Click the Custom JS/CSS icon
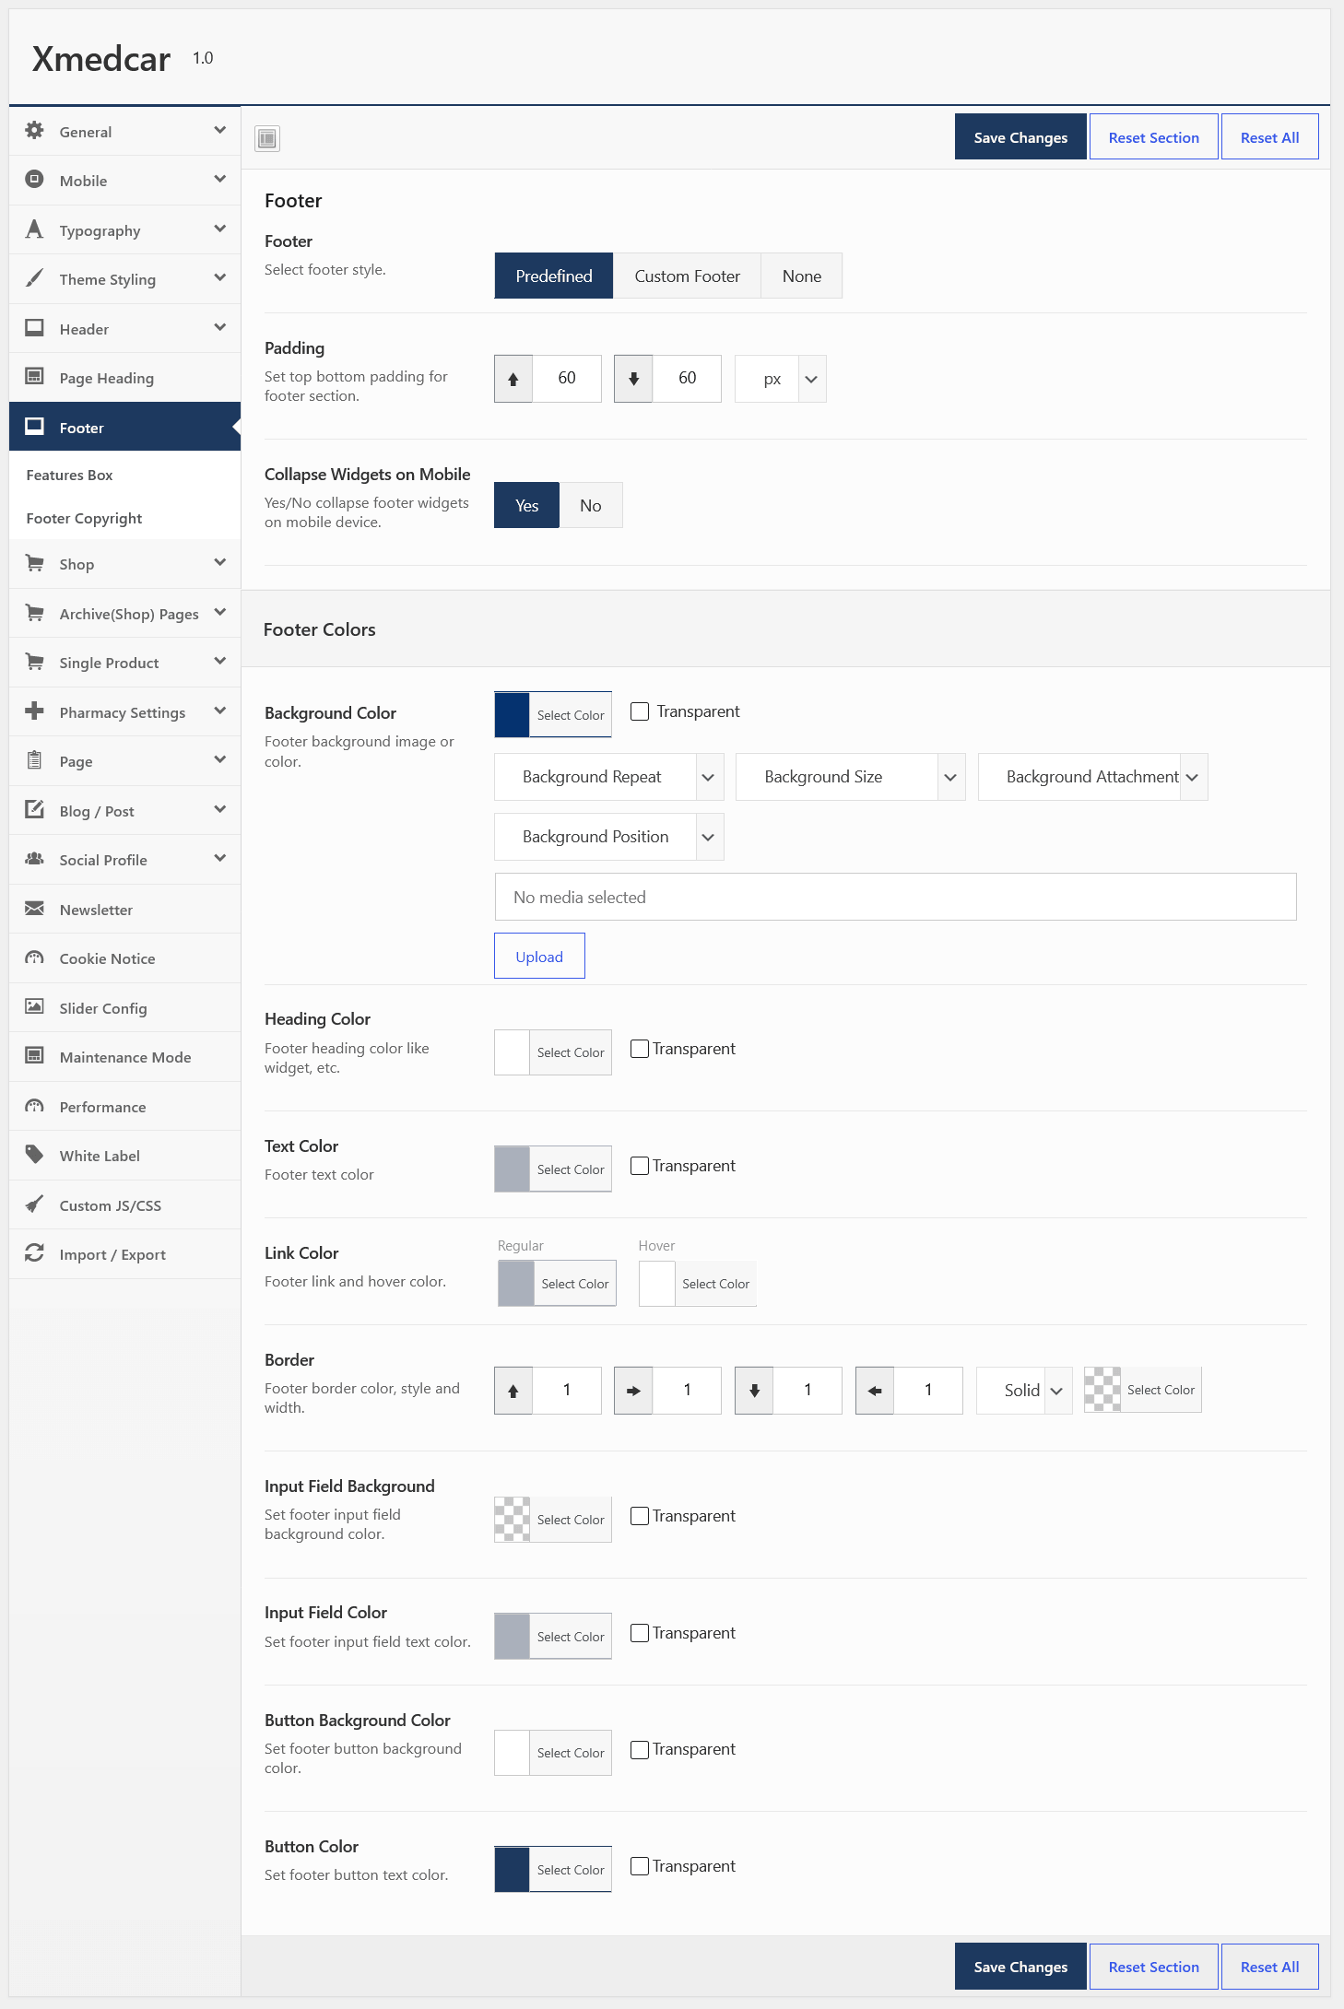The width and height of the screenshot is (1344, 2009). pyautogui.click(x=35, y=1204)
